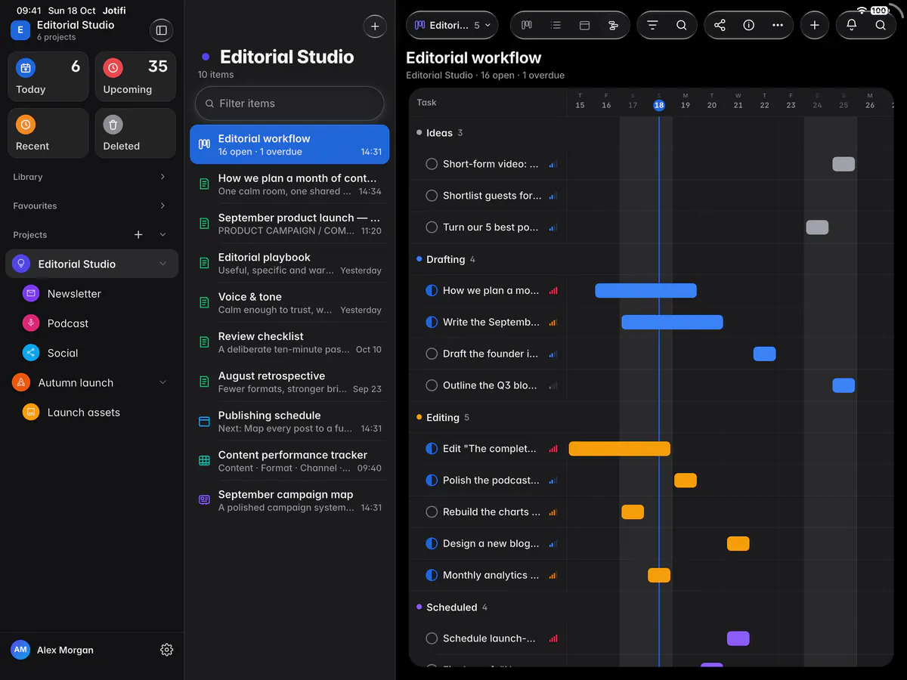Collapse the Projects section chevron
This screenshot has height=680, width=907.
tap(163, 235)
